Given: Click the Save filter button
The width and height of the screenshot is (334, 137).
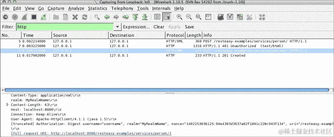Looking at the screenshot, I should pos(189,27).
